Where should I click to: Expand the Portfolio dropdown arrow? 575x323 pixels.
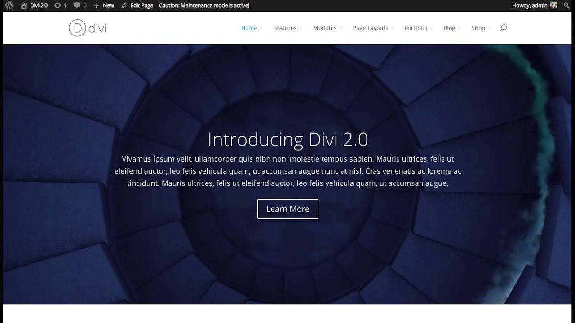click(432, 28)
